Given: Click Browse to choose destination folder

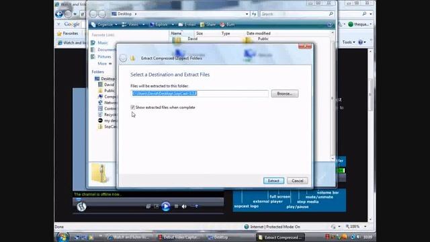Looking at the screenshot, I should pyautogui.click(x=285, y=93).
